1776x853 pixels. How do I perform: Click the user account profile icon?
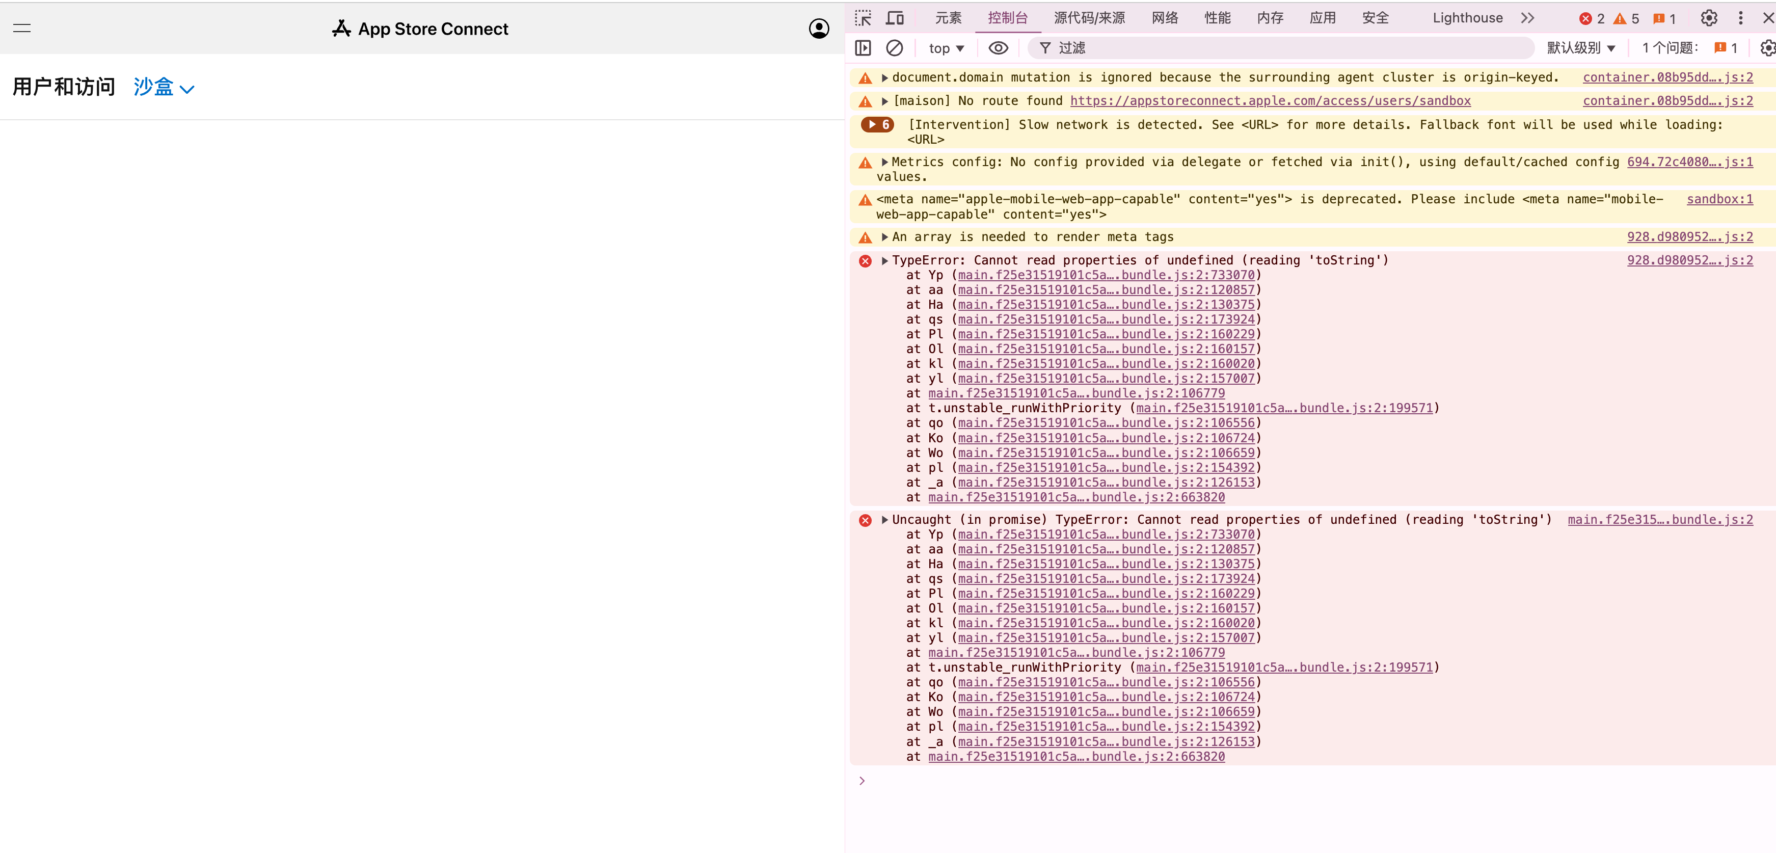[818, 28]
